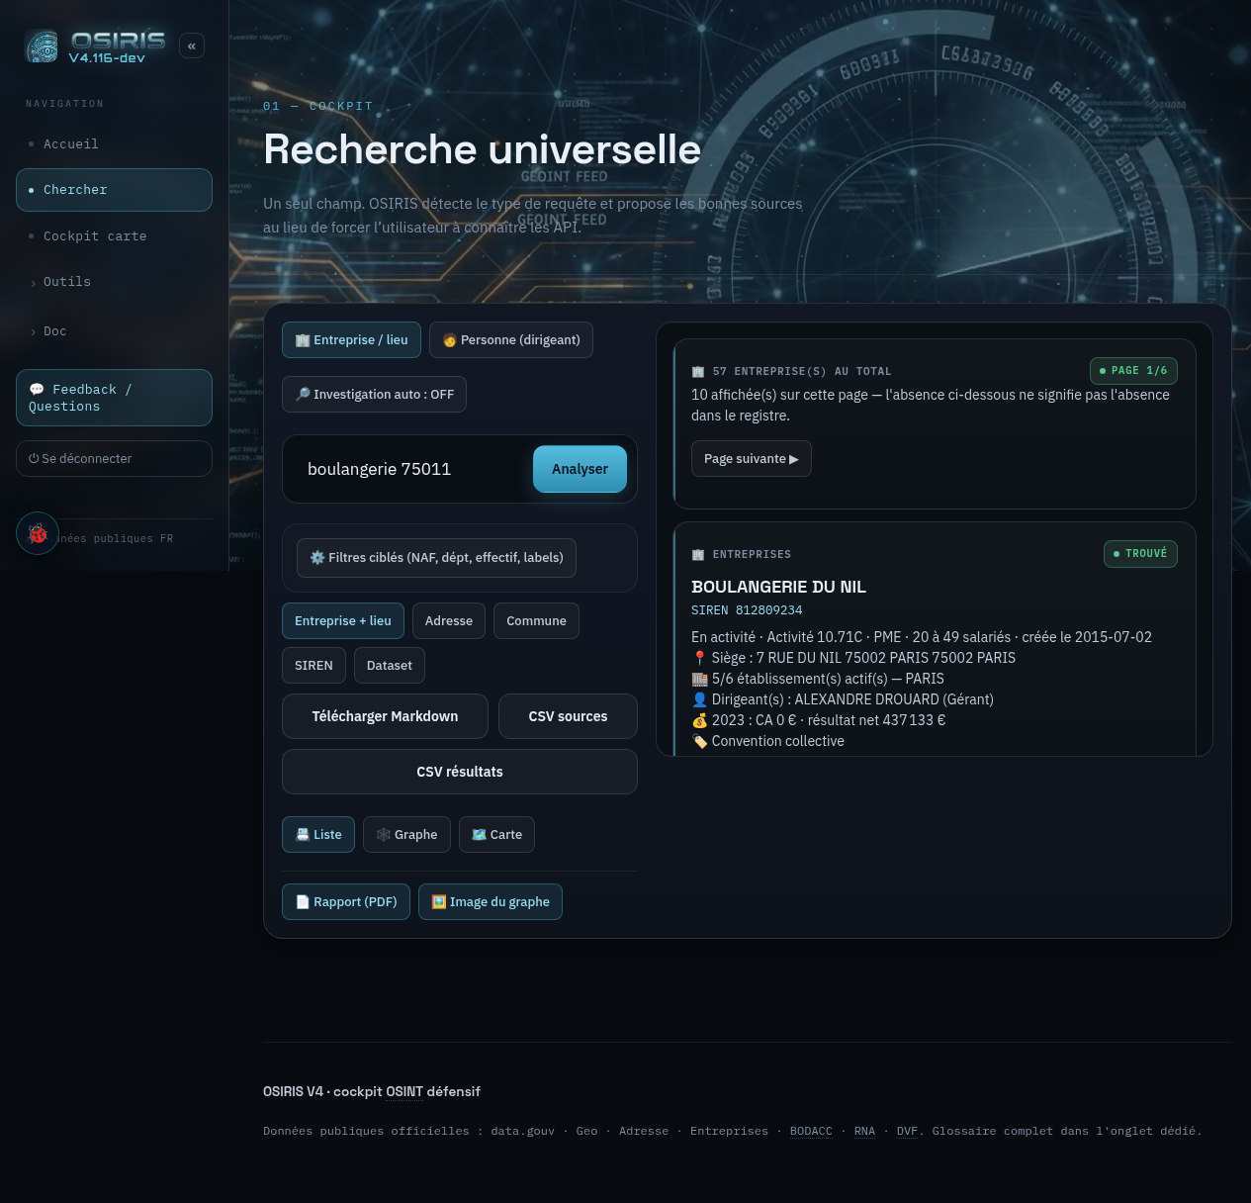Click the 57 ENTREPRISE(S) AU TOTAL header
The height and width of the screenshot is (1203, 1251).
[791, 372]
